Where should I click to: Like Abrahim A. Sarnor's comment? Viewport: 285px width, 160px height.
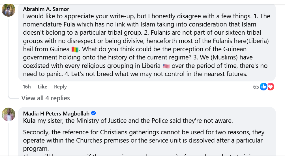pos(42,87)
